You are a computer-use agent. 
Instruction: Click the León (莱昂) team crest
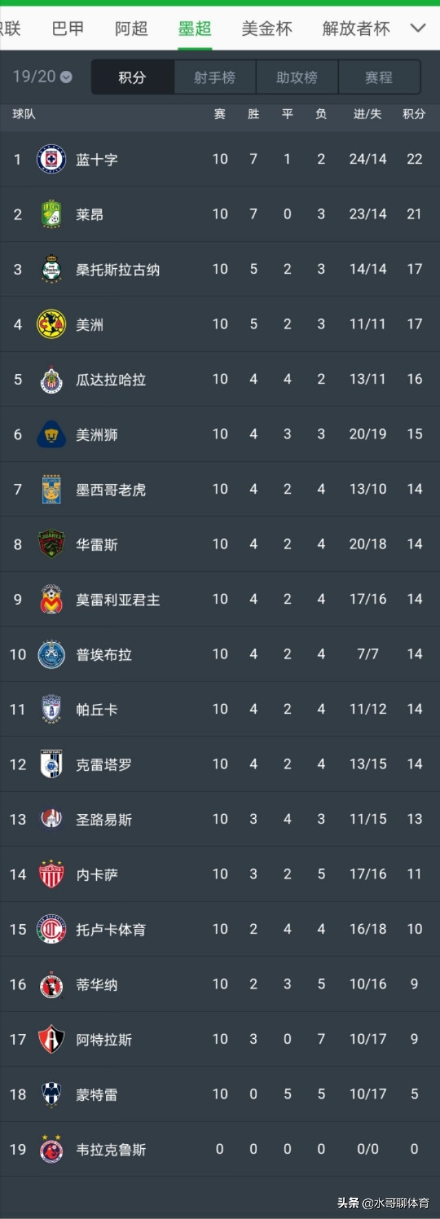pos(51,214)
